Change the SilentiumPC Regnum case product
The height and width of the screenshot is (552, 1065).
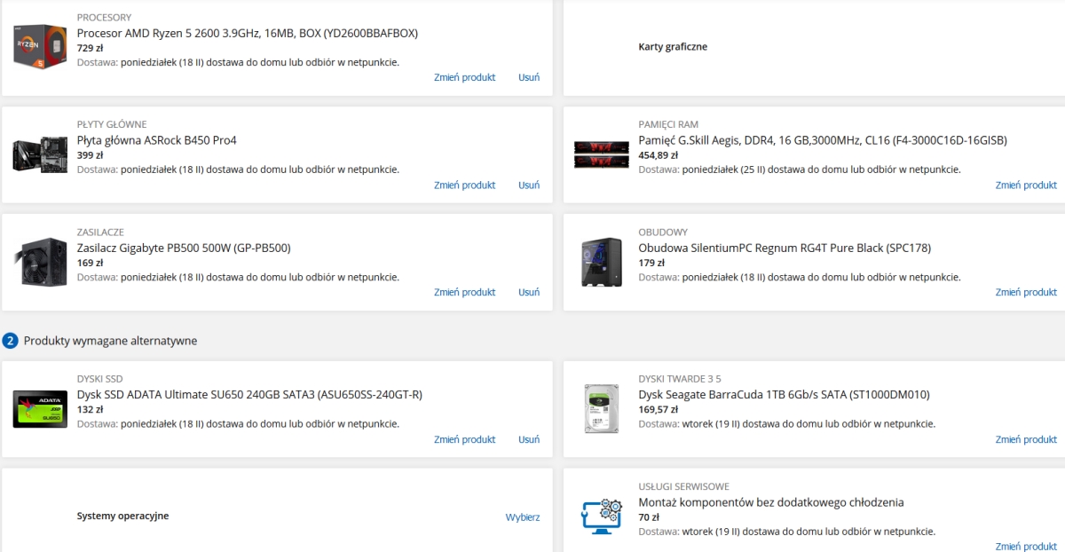(1026, 292)
